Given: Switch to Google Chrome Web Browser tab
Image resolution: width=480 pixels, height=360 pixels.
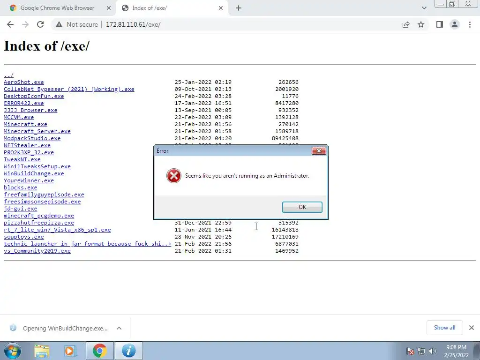Looking at the screenshot, I should [57, 8].
